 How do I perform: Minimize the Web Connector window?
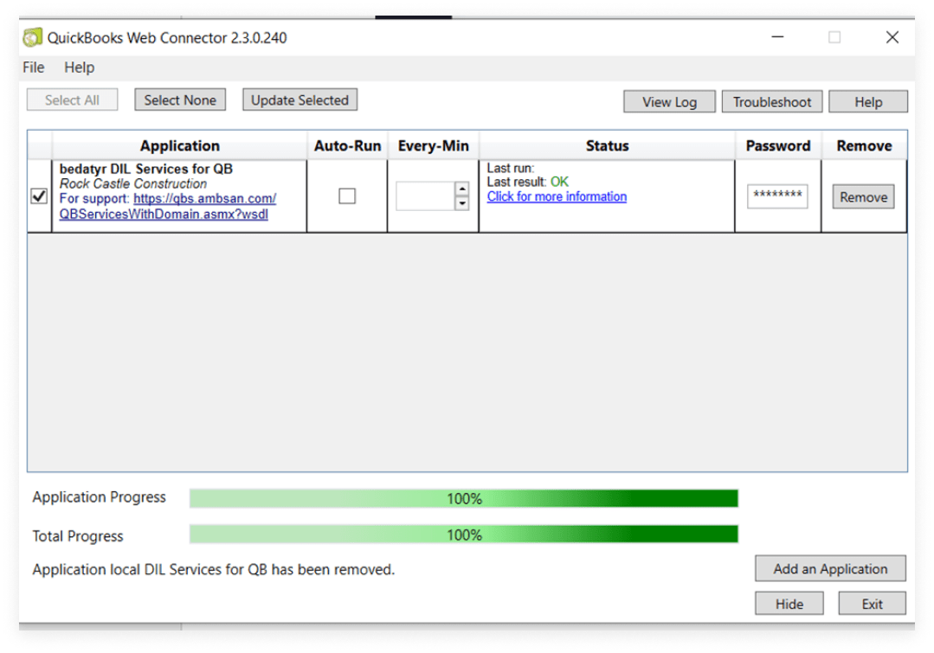[777, 37]
